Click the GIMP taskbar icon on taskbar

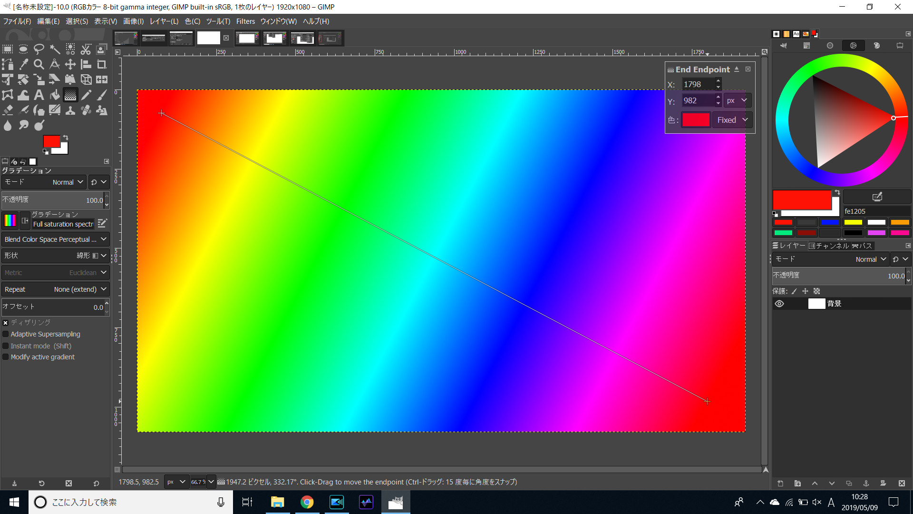click(395, 502)
